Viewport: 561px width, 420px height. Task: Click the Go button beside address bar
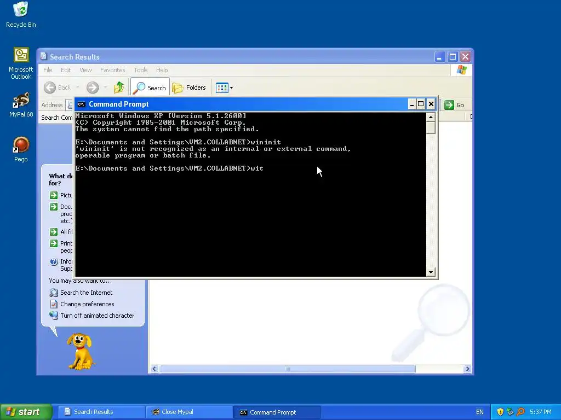[454, 105]
